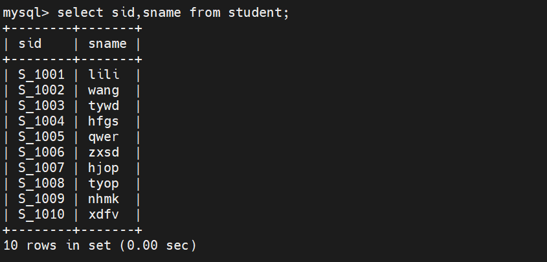Click the qwer name cell
Image resolution: width=547 pixels, height=262 pixels.
(x=104, y=136)
